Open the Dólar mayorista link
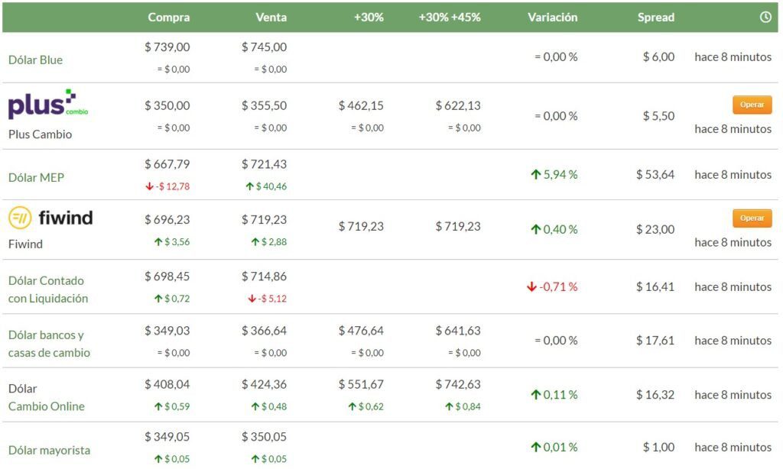This screenshot has width=783, height=469. pyautogui.click(x=49, y=450)
